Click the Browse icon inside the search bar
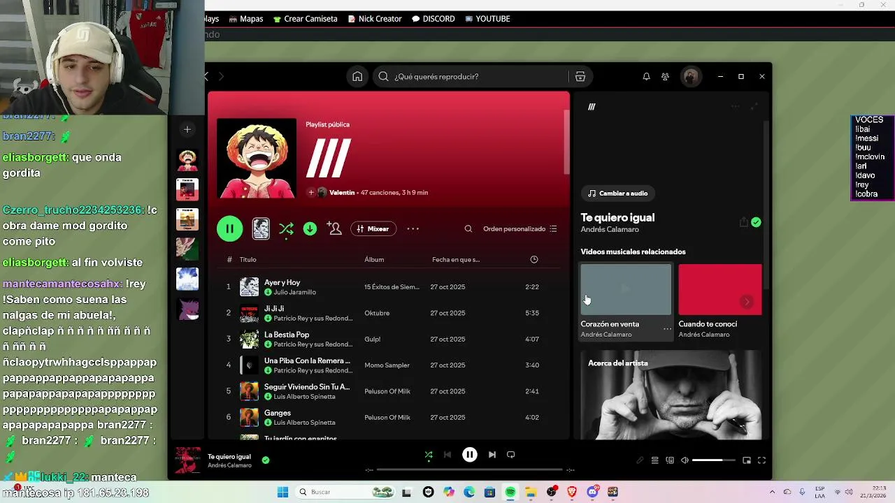The width and height of the screenshot is (895, 503). coord(580,77)
